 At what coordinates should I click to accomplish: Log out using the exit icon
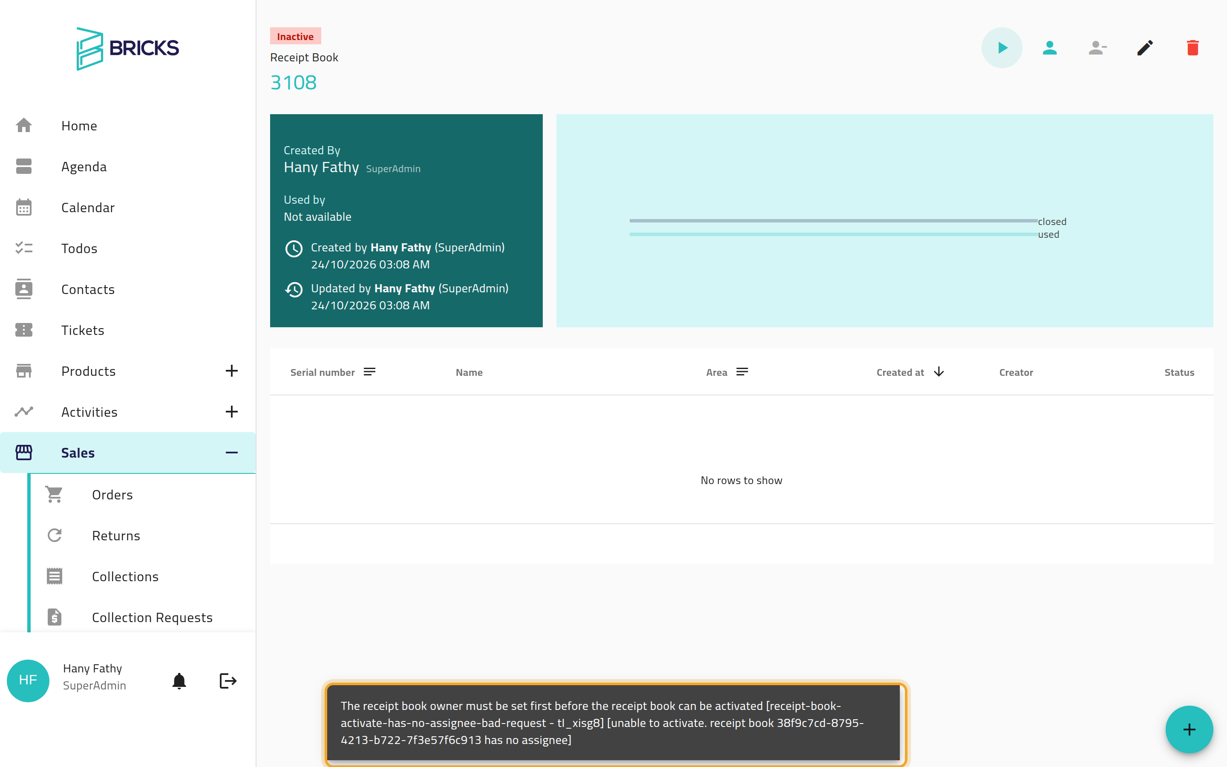[228, 681]
